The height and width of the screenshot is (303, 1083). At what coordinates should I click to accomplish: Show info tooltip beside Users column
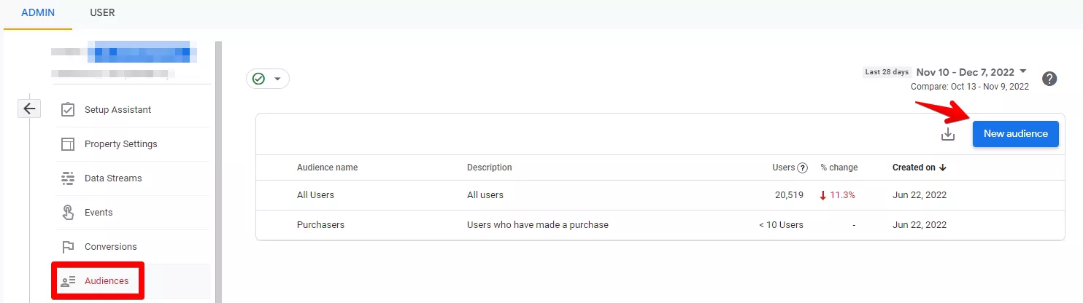803,168
